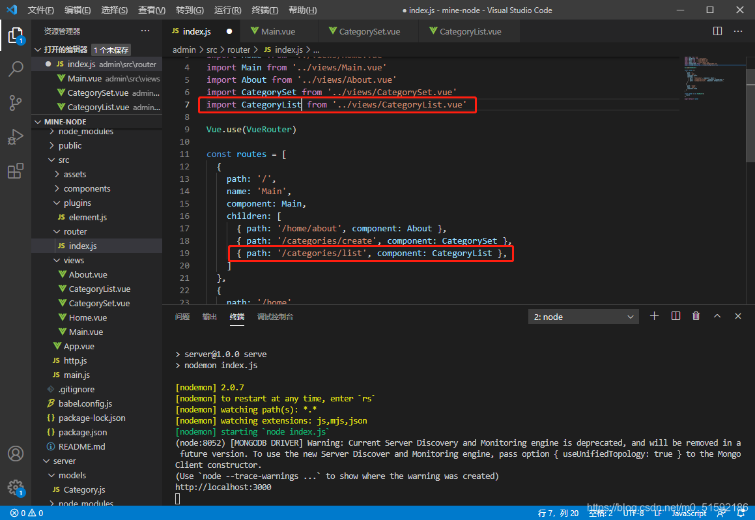Switch to the CategorySet.vue editor tab
Image resolution: width=755 pixels, height=520 pixels.
[369, 31]
